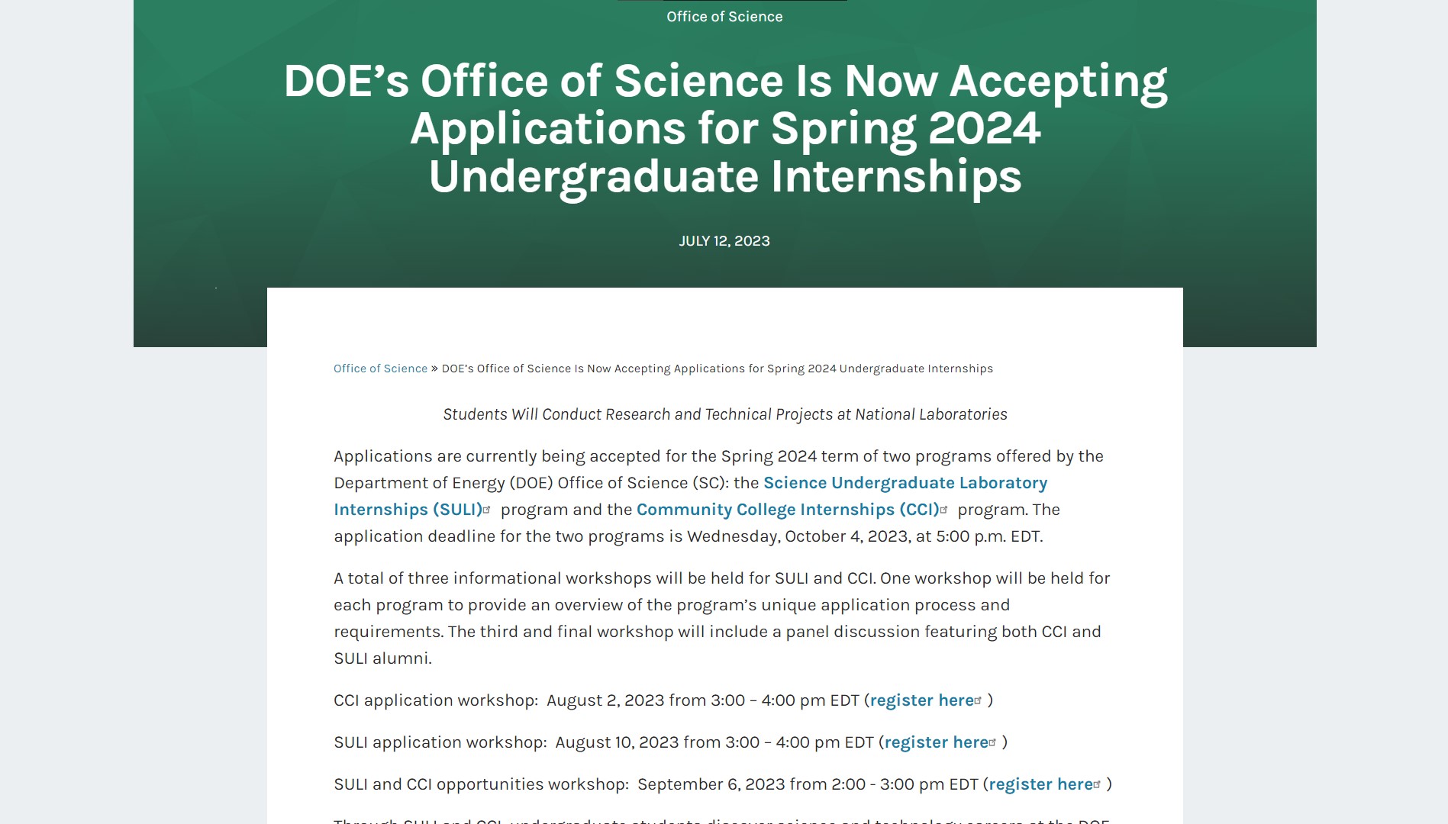Viewport: 1448px width, 824px height.
Task: Click the external-link icon after Internships (SULI)
Action: coord(487,509)
